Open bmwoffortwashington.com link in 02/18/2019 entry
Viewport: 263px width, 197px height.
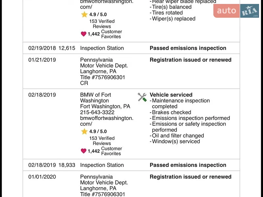coord(107,121)
